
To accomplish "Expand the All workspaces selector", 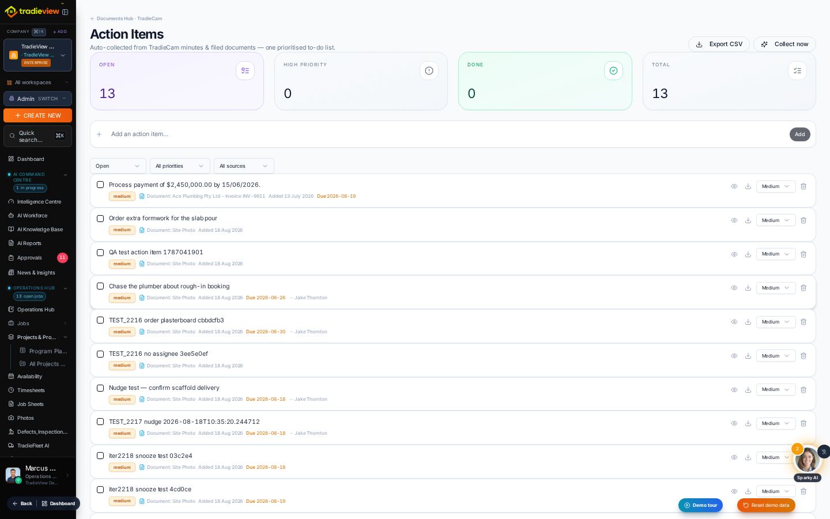I will 37,82.
